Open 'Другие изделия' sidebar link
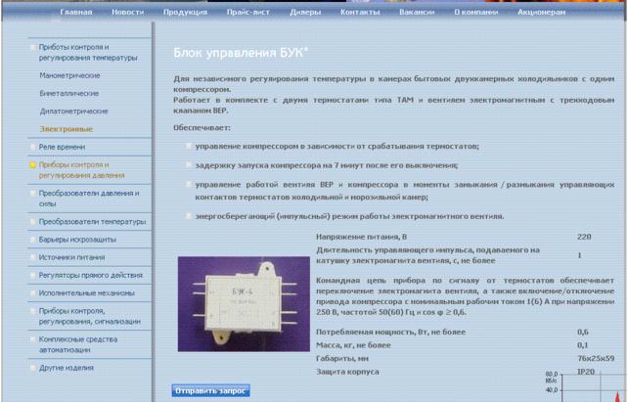The width and height of the screenshot is (628, 402). [x=67, y=368]
